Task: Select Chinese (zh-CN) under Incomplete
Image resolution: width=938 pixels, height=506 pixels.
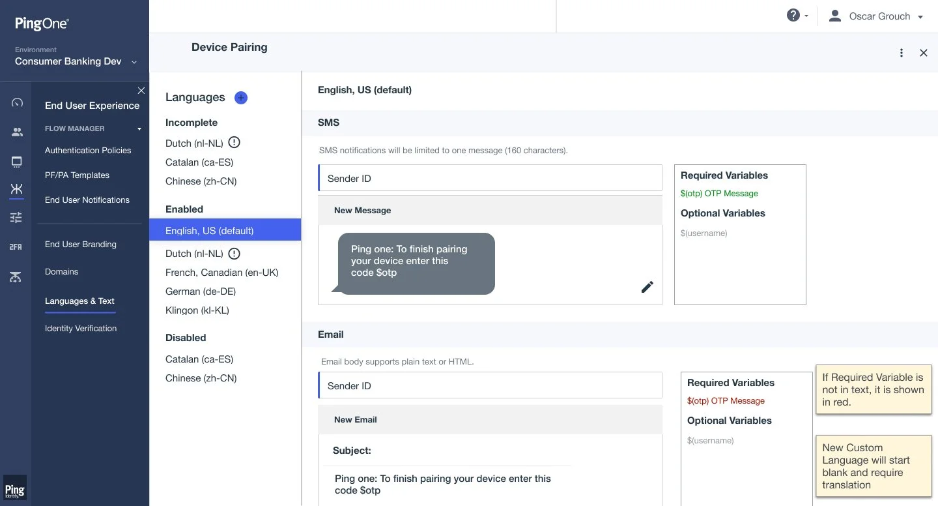Action: tap(201, 181)
